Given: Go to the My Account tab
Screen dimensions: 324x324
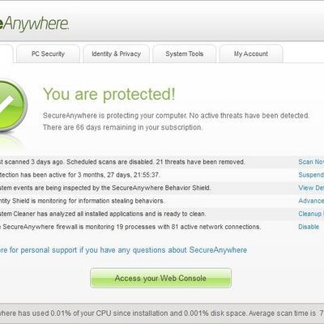Looking at the screenshot, I should 251,53.
